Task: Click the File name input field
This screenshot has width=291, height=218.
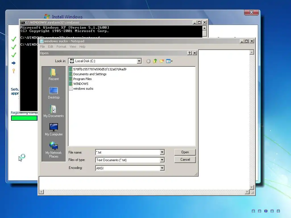Action: [128, 152]
